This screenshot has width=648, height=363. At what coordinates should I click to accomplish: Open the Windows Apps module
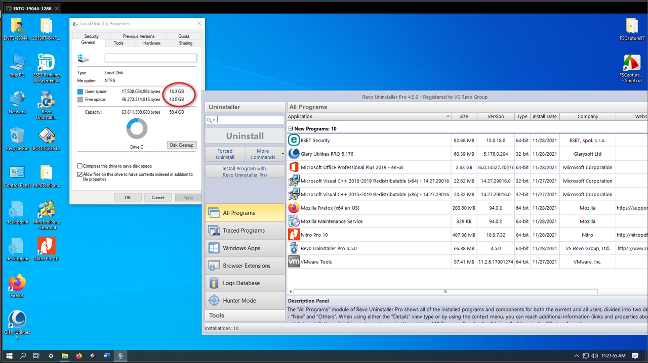[x=245, y=248]
